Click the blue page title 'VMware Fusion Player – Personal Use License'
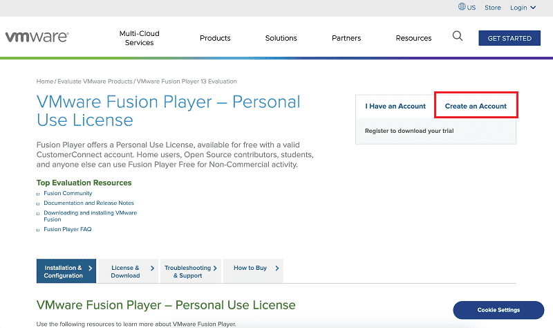 pyautogui.click(x=168, y=111)
